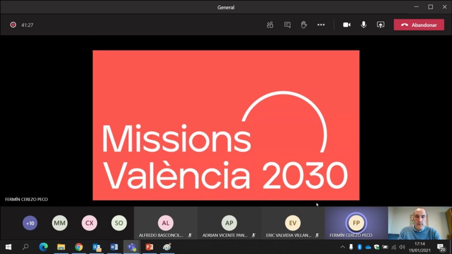
Task: Toggle the camera on or off
Action: (x=347, y=25)
